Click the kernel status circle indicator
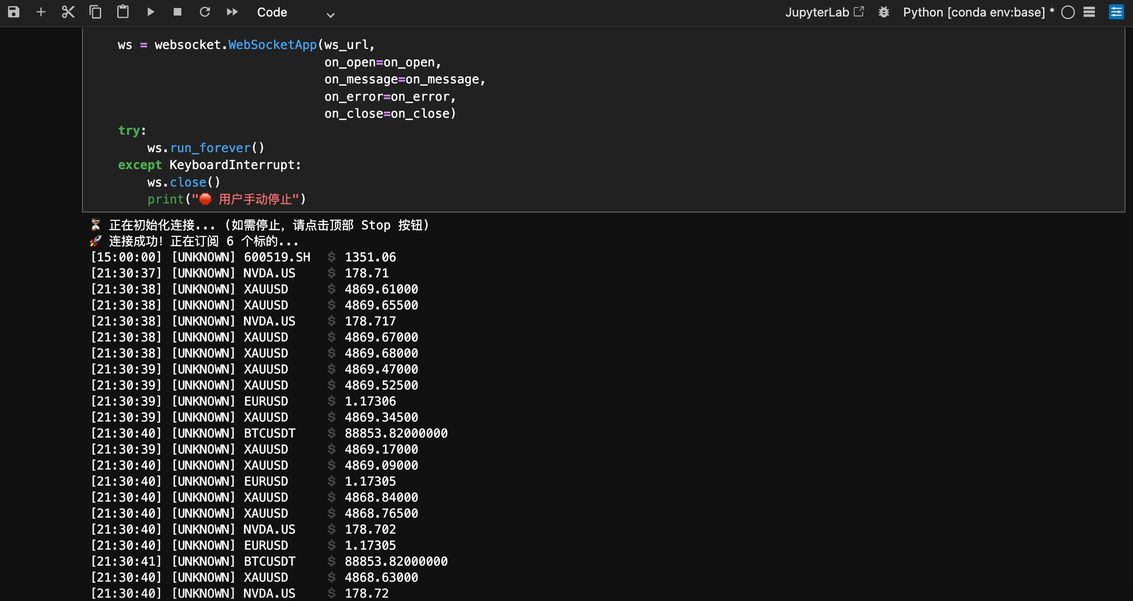The width and height of the screenshot is (1133, 601). coord(1068,12)
